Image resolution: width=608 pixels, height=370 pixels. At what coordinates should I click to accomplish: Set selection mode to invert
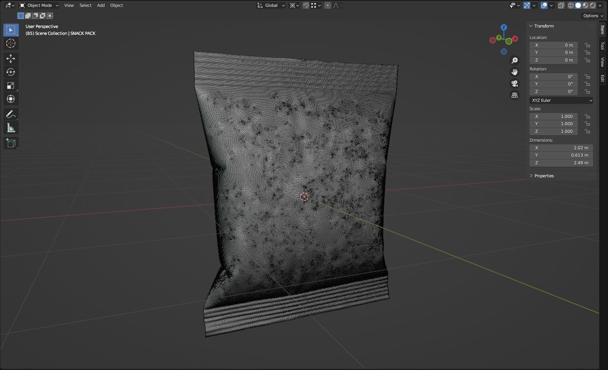[42, 16]
